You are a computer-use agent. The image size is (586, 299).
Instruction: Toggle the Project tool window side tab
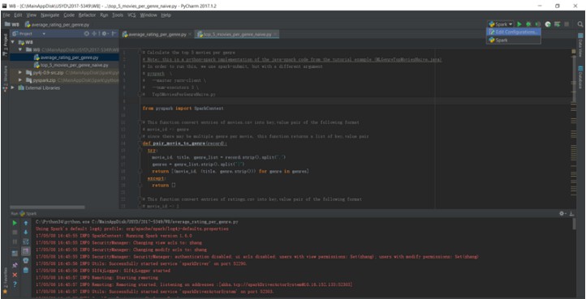pos(5,45)
